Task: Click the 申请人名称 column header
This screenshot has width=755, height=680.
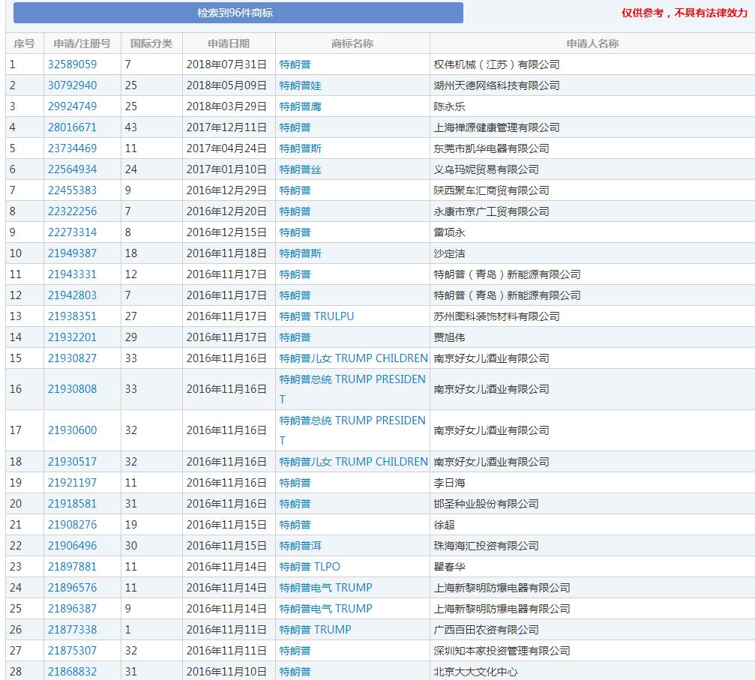Action: [592, 43]
